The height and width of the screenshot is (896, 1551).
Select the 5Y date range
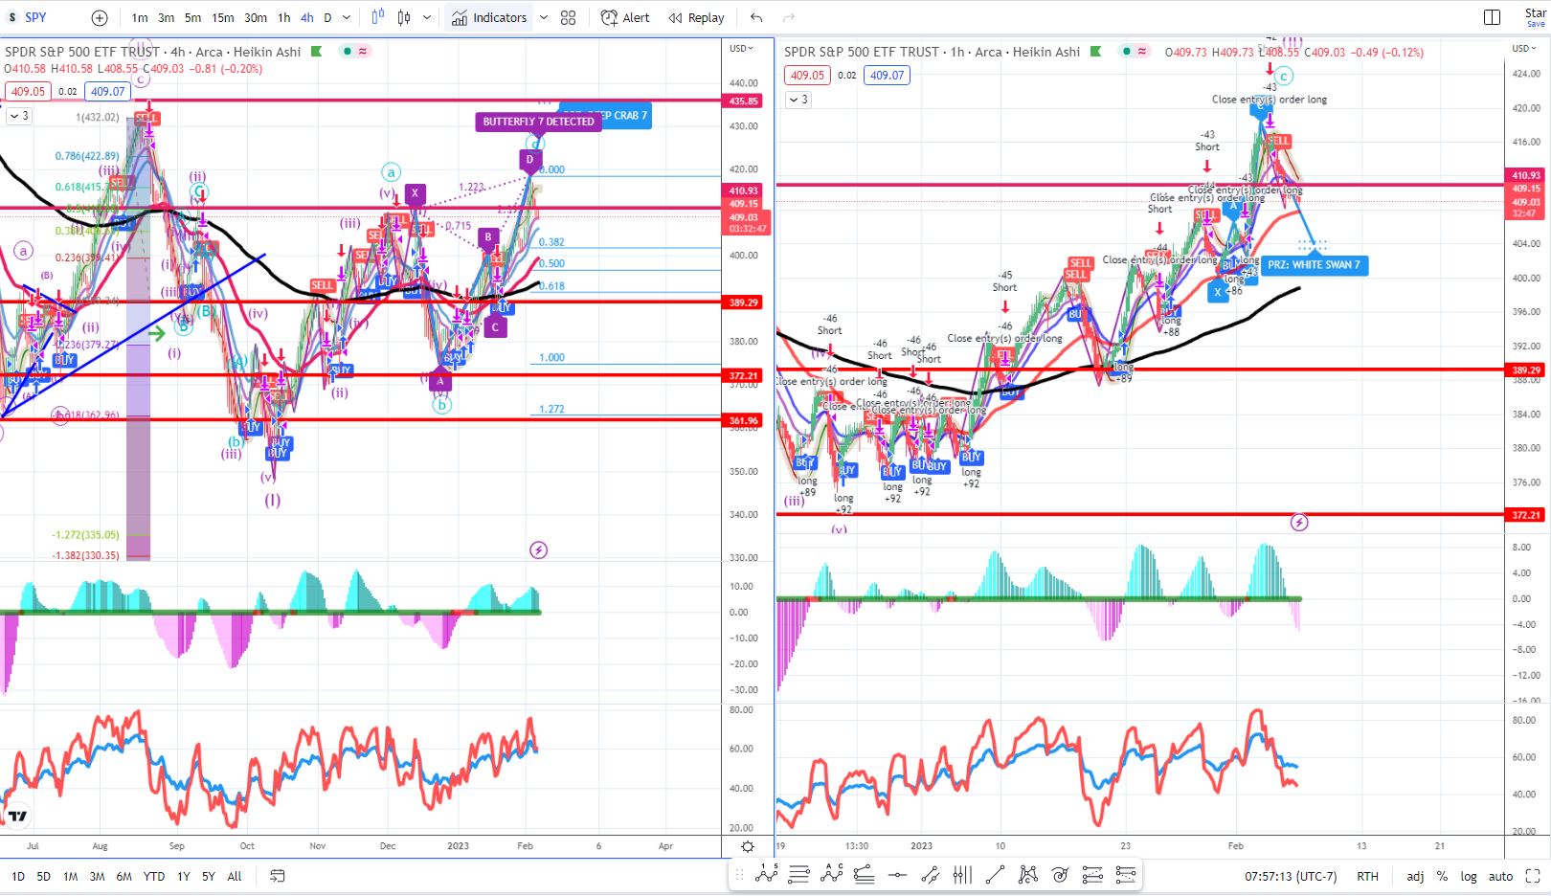209,876
